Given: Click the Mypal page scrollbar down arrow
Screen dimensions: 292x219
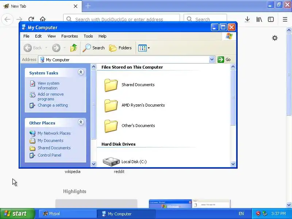Looking at the screenshot, I should click(x=289, y=205).
